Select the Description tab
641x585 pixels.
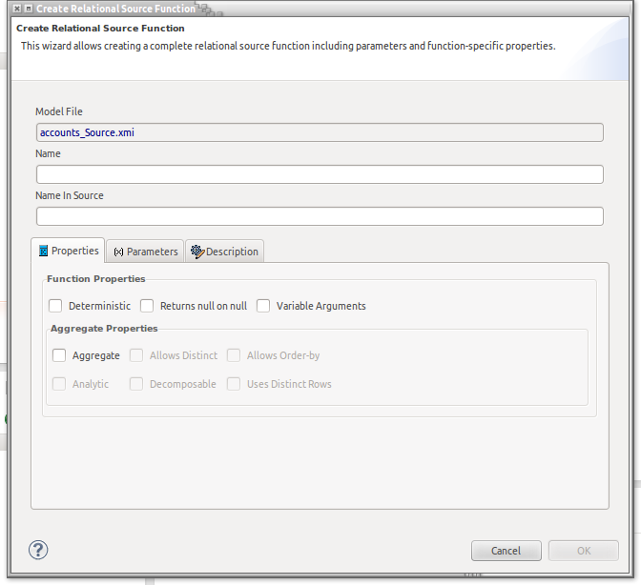click(224, 252)
